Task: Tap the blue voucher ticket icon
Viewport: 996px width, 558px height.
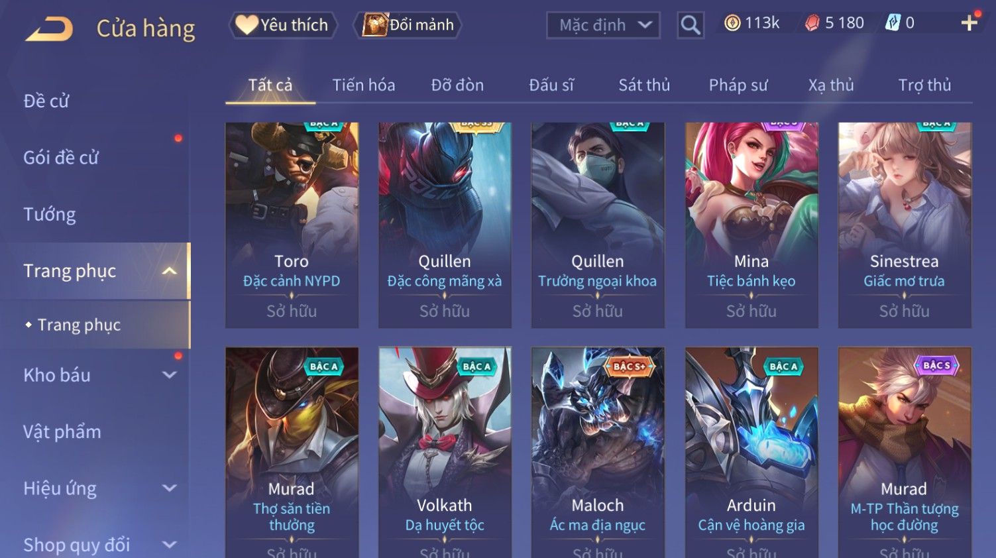Action: (893, 23)
